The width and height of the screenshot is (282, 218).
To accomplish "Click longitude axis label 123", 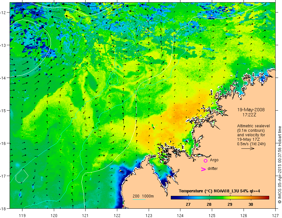I will pos(149,215).
